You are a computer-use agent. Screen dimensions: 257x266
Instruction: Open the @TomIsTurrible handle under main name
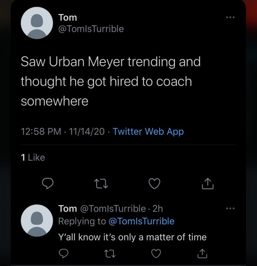91,29
